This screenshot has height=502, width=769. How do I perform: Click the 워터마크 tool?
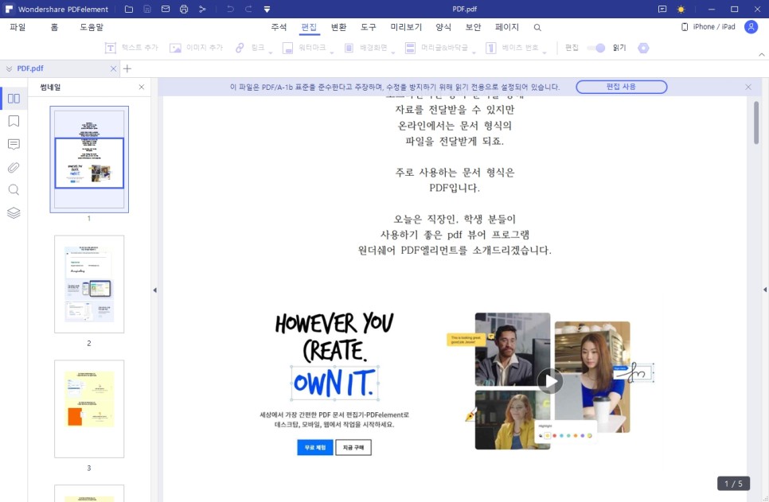pos(304,48)
